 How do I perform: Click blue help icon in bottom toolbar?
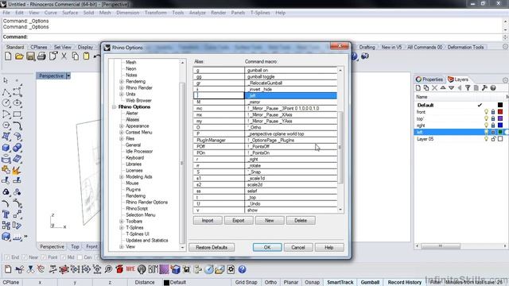click(x=242, y=269)
